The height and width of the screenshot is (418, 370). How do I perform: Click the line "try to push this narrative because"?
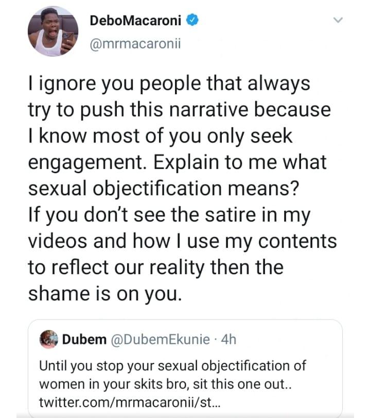pos(179,109)
